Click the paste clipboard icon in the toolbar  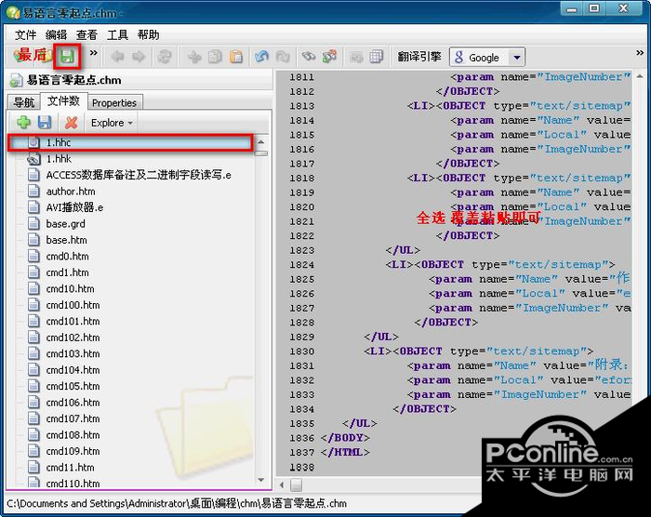[236, 57]
